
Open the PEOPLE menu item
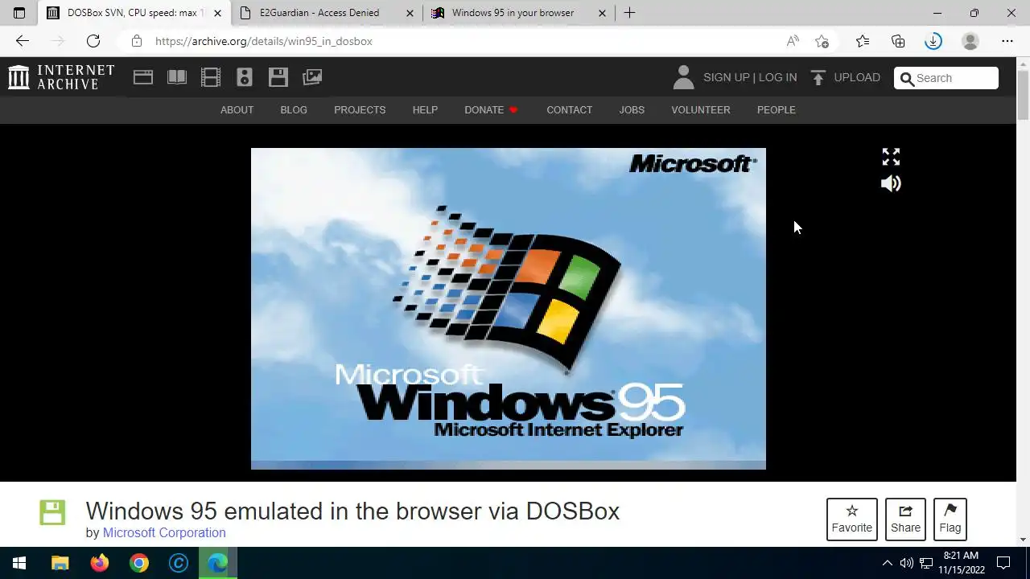point(777,109)
